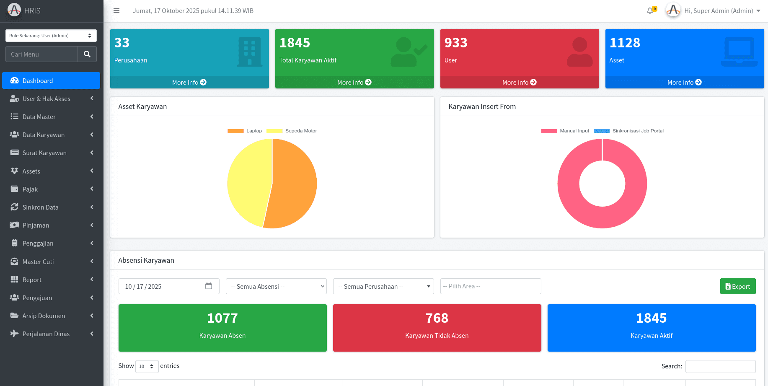Click the Pilih Area input field
Viewport: 768px width, 386px height.
[x=491, y=286]
